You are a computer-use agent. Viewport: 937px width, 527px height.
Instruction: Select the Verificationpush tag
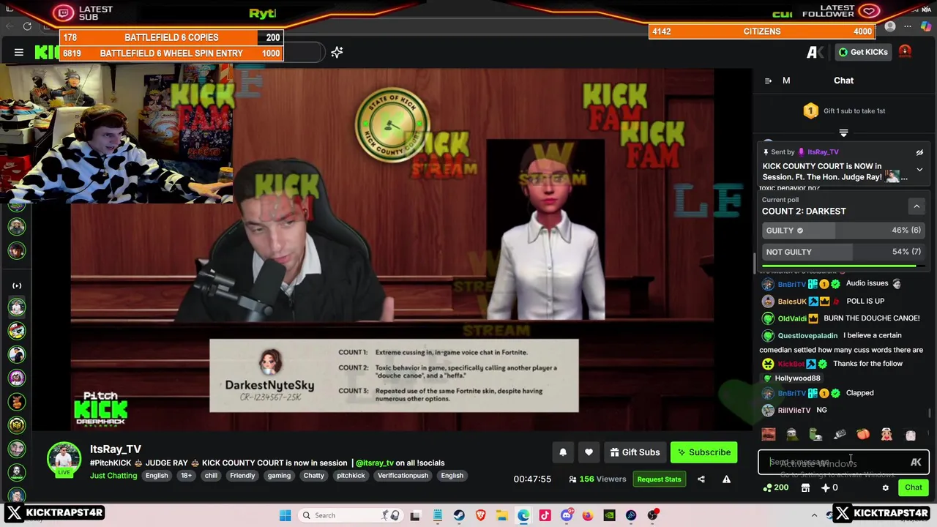(403, 476)
